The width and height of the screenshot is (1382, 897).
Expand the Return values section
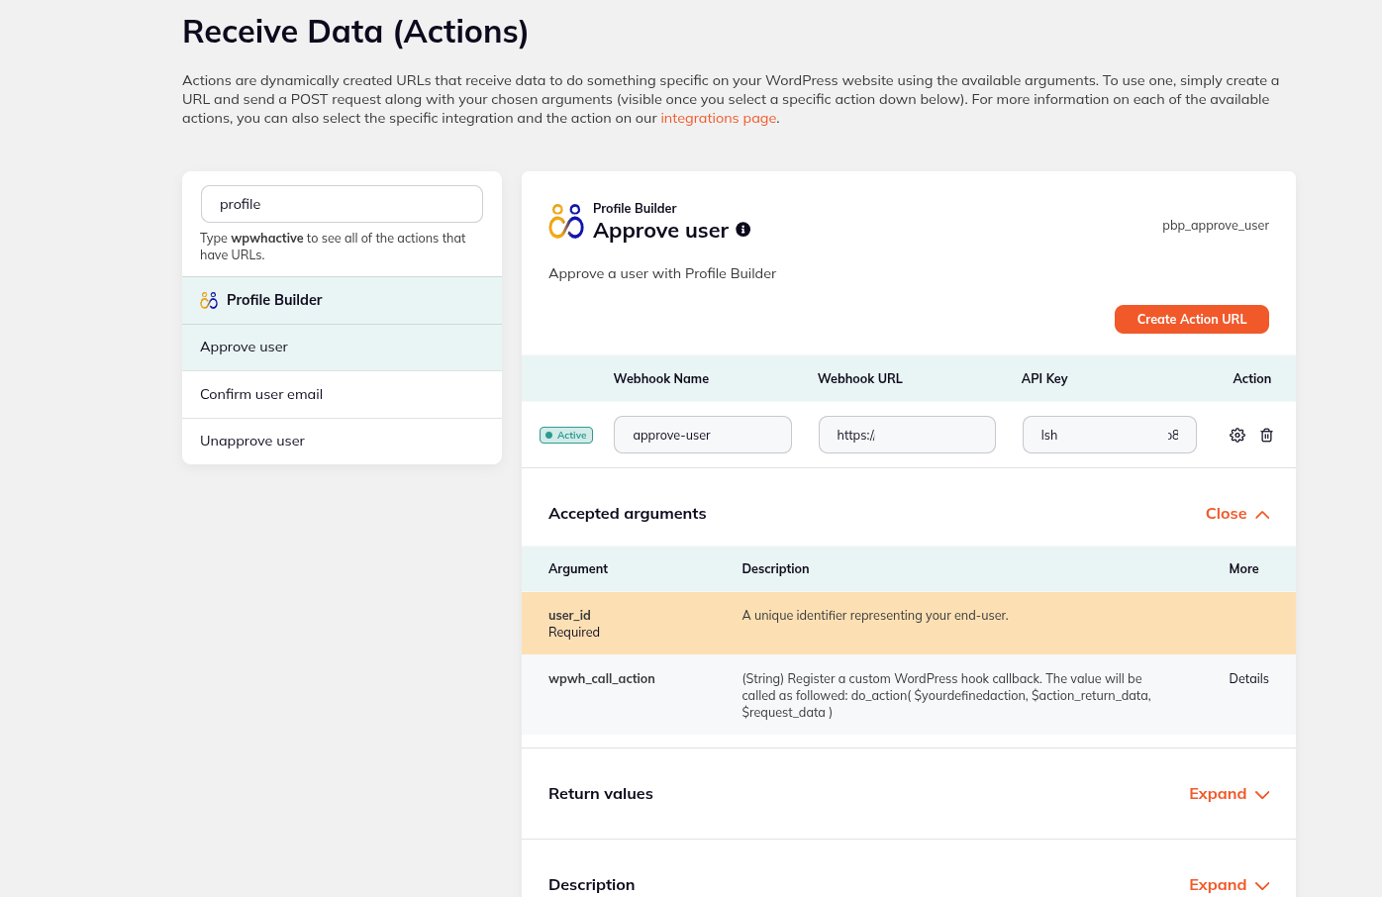(x=1229, y=793)
